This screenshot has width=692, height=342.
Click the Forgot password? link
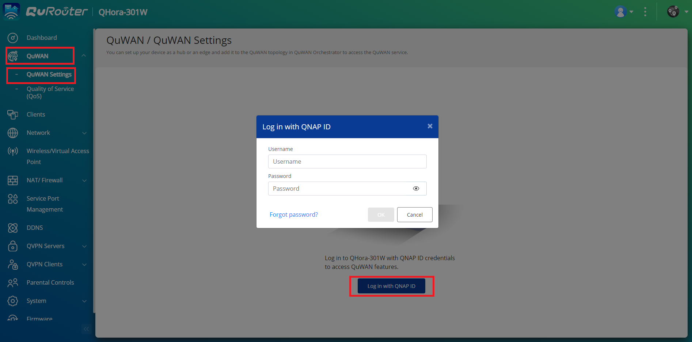pos(294,214)
